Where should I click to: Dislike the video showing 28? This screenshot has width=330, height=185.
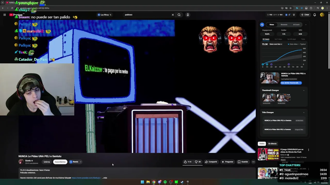[x=198, y=162]
